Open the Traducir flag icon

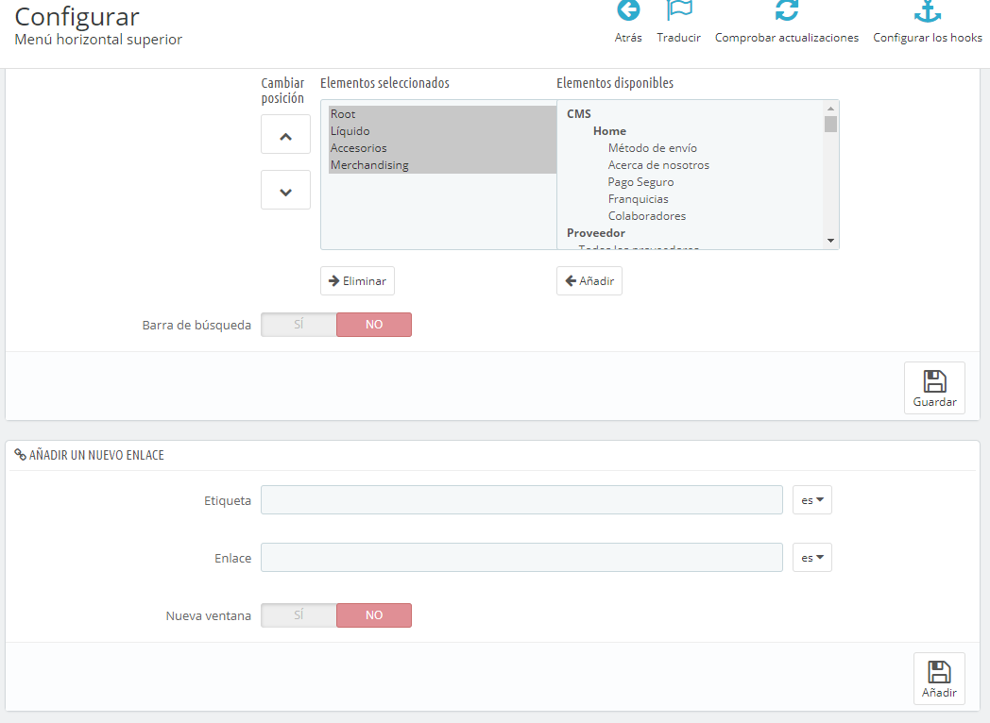click(678, 10)
